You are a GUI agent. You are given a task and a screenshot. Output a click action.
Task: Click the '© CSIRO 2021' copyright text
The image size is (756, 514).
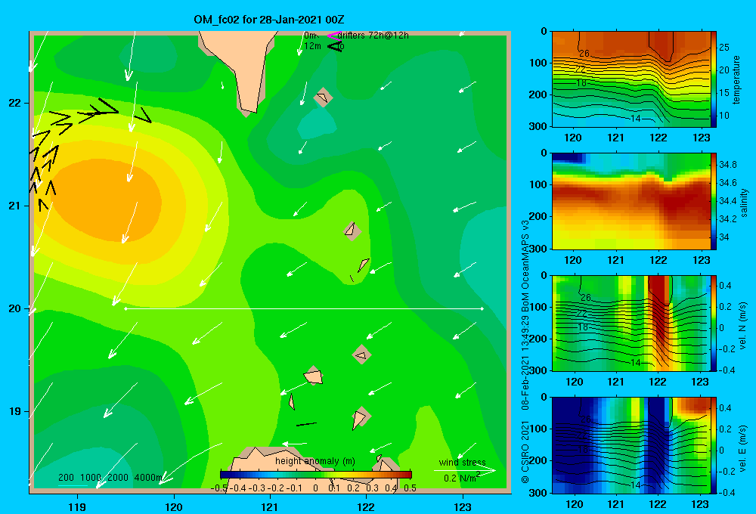point(525,451)
